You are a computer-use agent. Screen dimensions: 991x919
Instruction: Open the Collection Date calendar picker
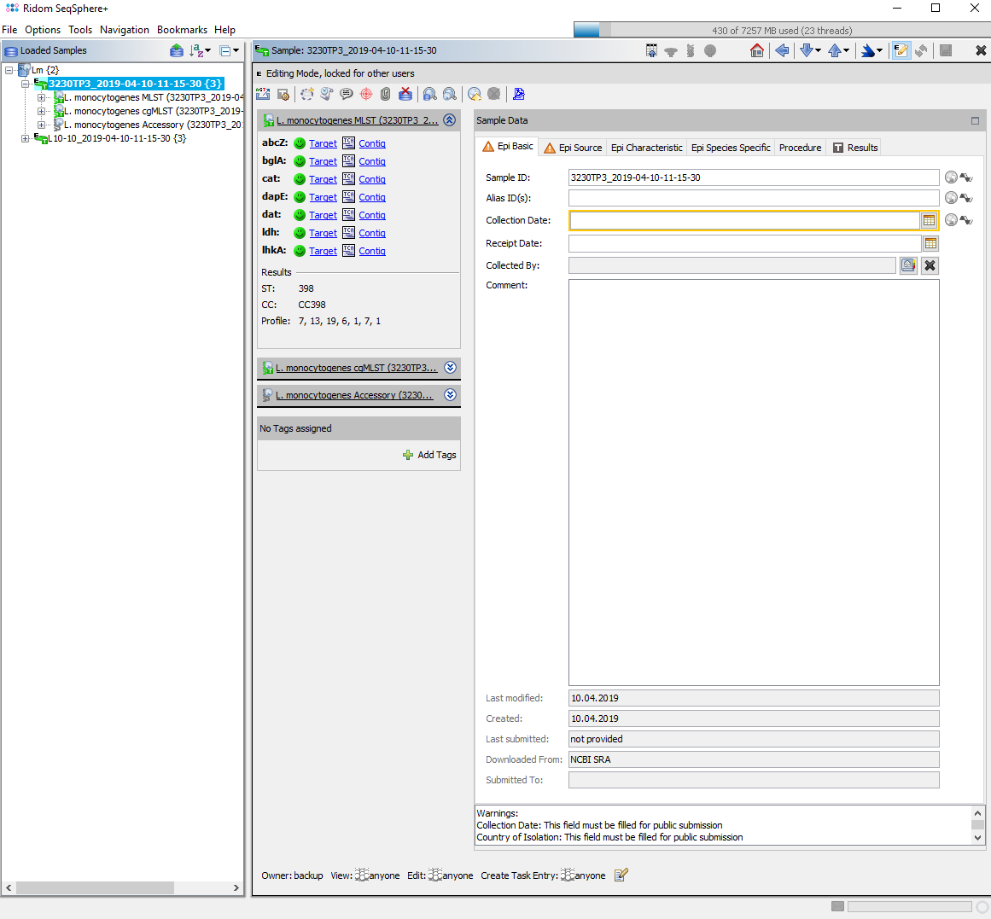[x=929, y=220]
